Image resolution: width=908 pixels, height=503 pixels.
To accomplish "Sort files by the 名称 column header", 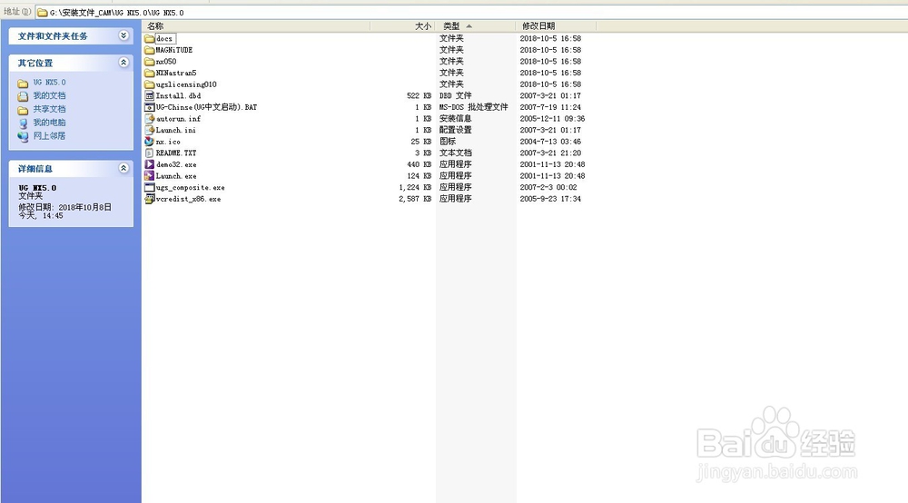I will click(256, 26).
